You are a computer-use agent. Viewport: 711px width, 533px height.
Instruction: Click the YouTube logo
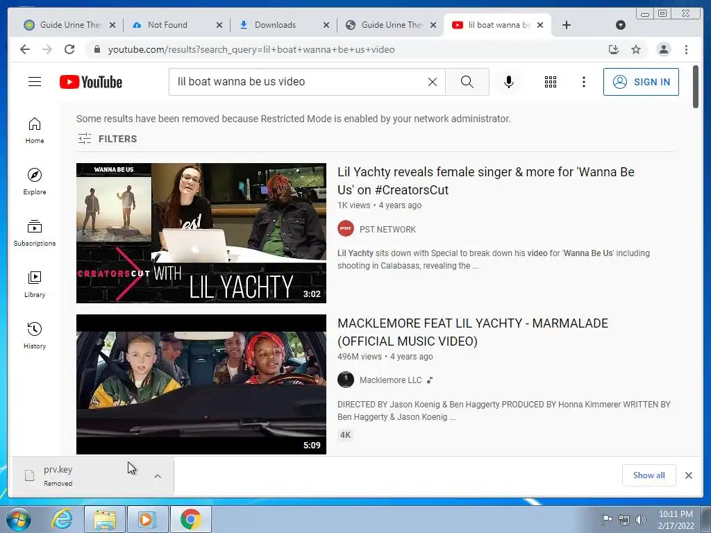91,82
